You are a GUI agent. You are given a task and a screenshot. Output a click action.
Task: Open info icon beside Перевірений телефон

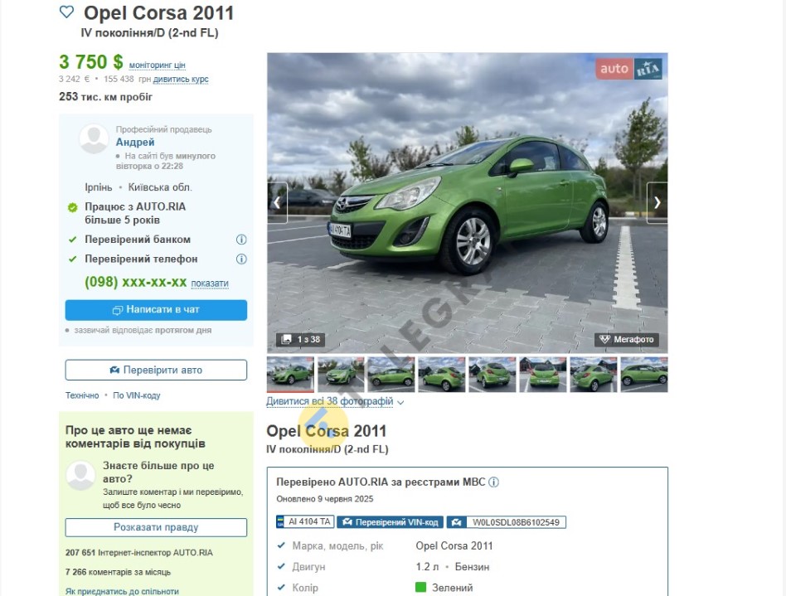point(241,259)
